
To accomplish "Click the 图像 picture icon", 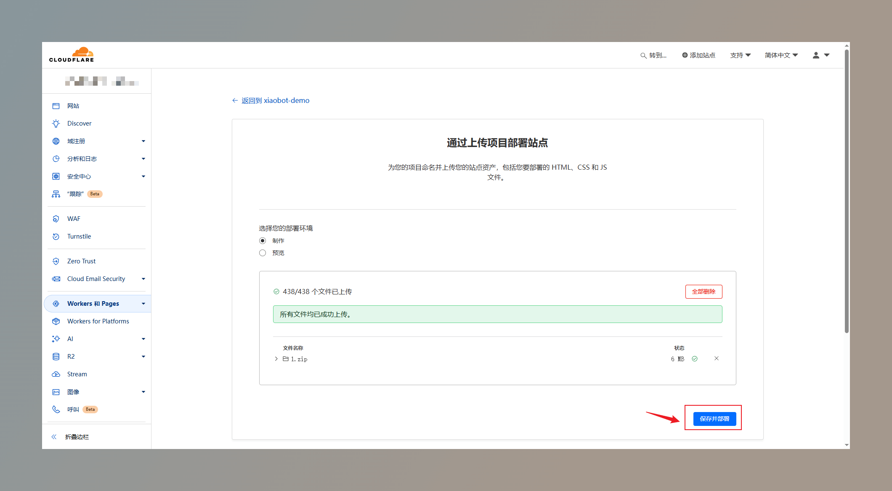I will (56, 392).
